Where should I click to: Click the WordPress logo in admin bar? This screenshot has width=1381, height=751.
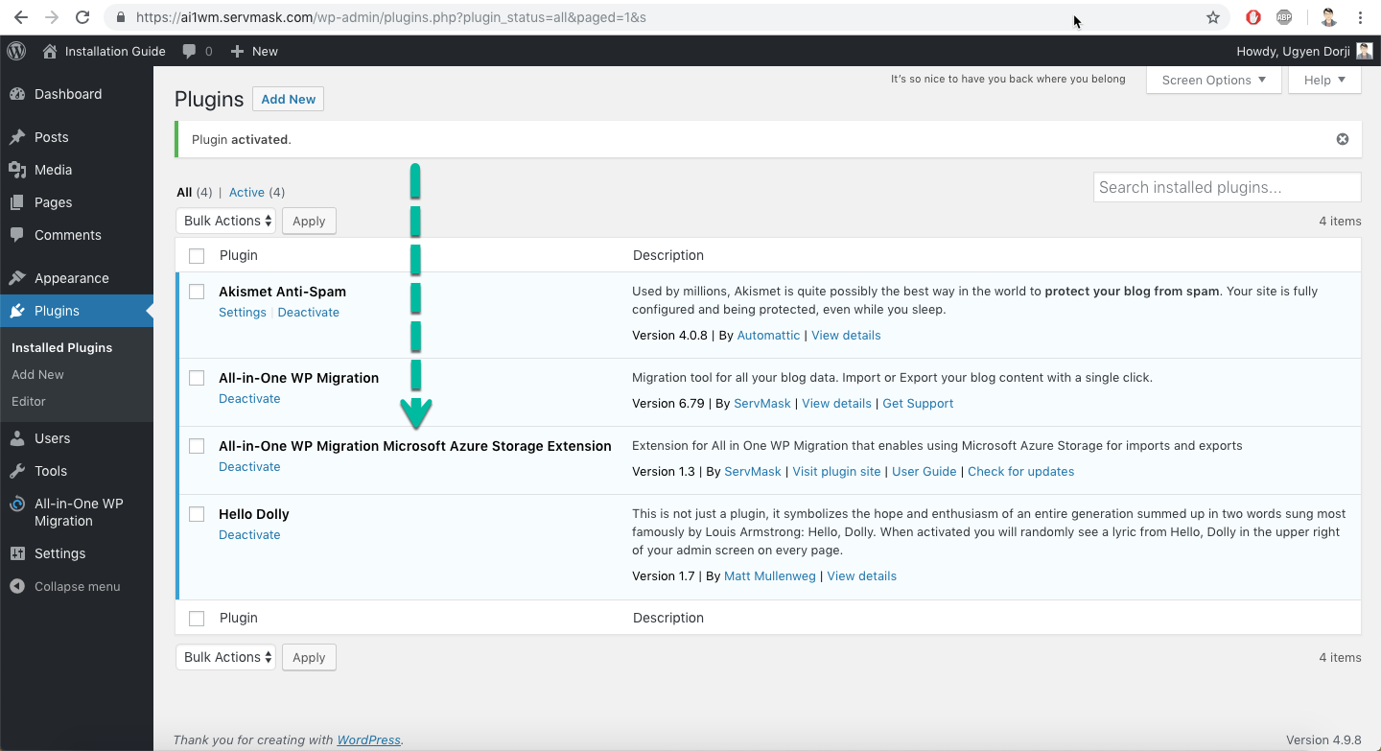click(16, 51)
